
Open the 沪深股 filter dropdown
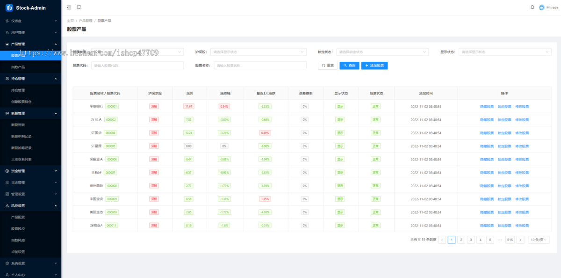point(258,52)
